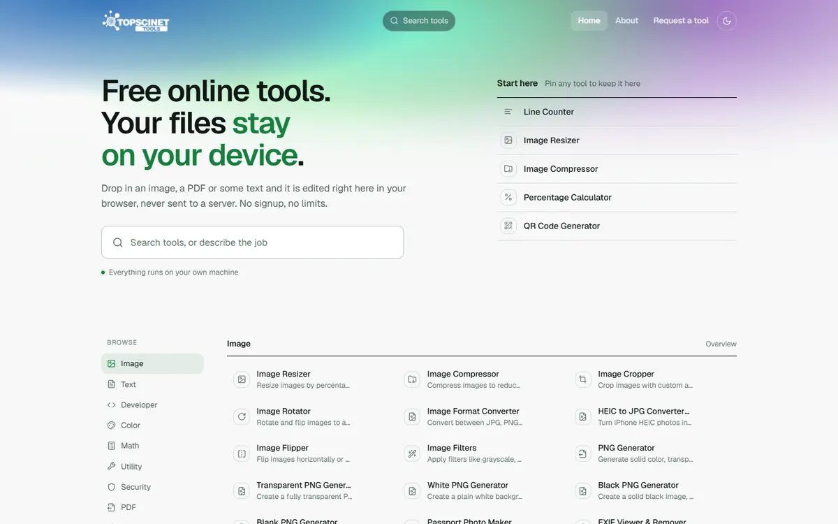This screenshot has height=524, width=838.
Task: Open the About page
Action: coord(626,21)
